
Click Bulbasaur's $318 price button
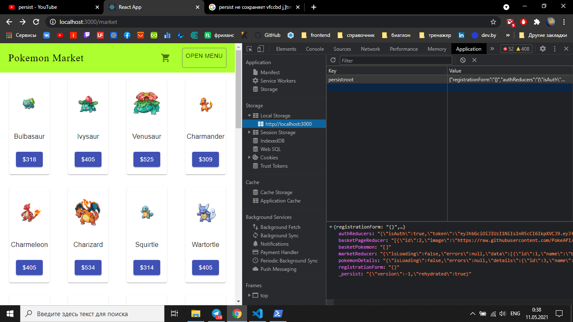(29, 159)
